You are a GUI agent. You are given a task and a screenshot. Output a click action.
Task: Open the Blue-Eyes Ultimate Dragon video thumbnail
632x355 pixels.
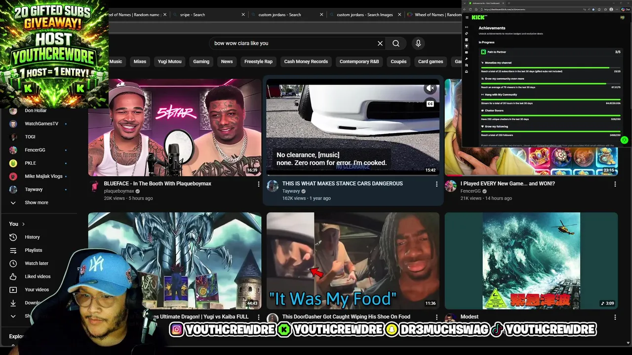pyautogui.click(x=175, y=261)
